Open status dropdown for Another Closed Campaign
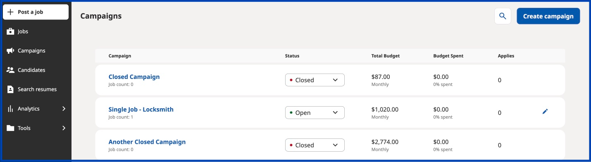 315,145
